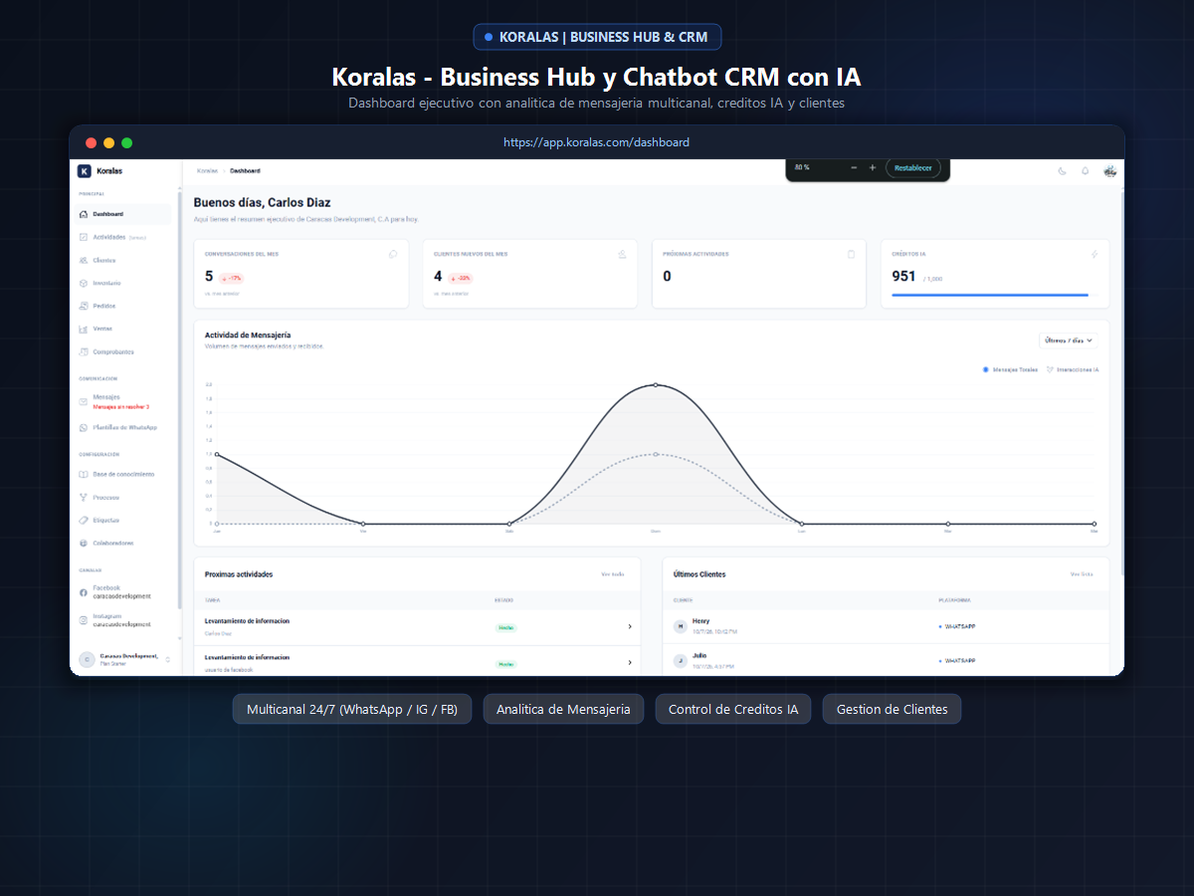Click the browser URL app.koralas.com/dashboard
Viewport: 1194px width, 896px height.
point(596,142)
